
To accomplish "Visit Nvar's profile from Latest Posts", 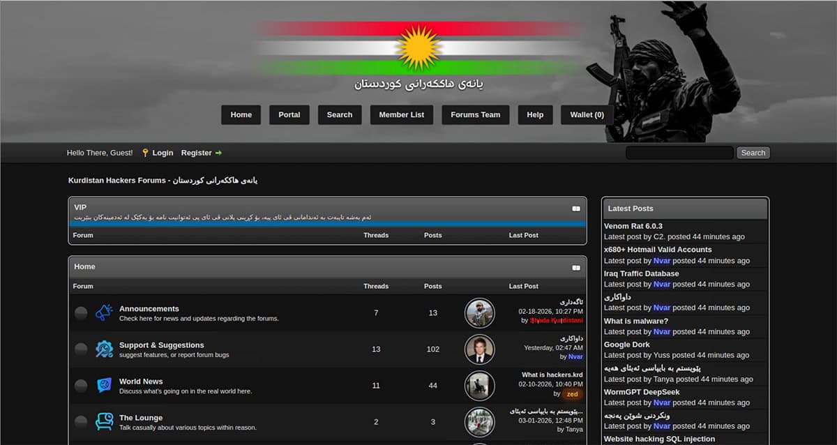I will tap(661, 260).
